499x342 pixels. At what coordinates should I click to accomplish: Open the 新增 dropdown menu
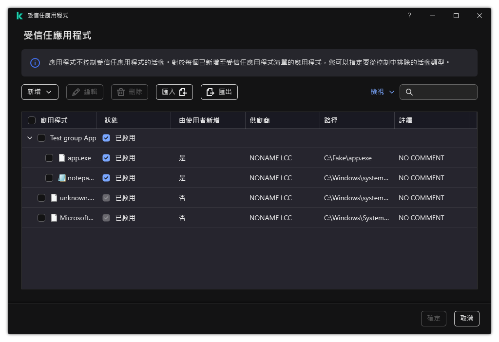[x=39, y=92]
